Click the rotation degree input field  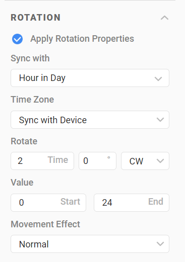click(97, 161)
